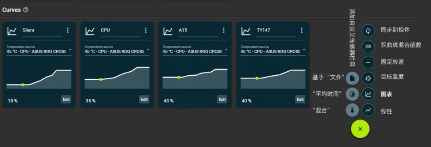
Task: Click the Curves section heading
Action: [x=12, y=10]
